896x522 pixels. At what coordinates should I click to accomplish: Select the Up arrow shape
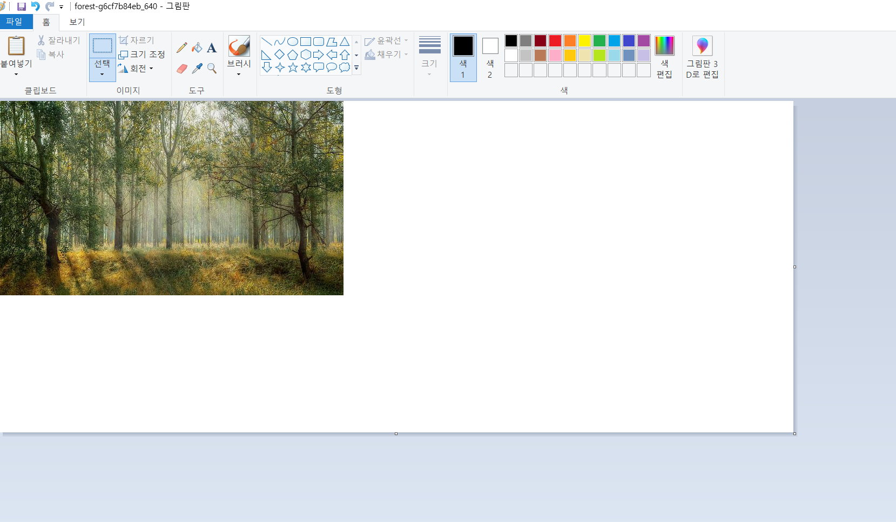pyautogui.click(x=345, y=55)
